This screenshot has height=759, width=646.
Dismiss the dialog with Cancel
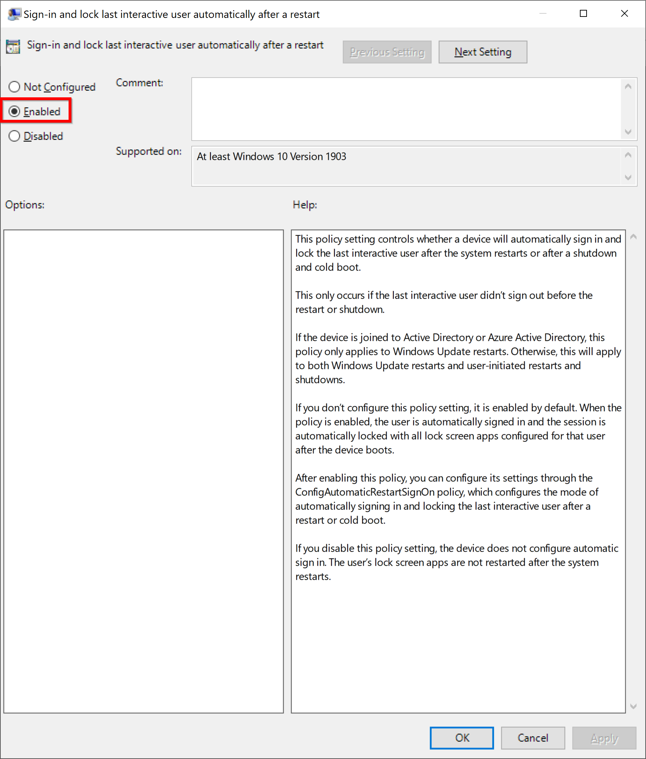(533, 738)
